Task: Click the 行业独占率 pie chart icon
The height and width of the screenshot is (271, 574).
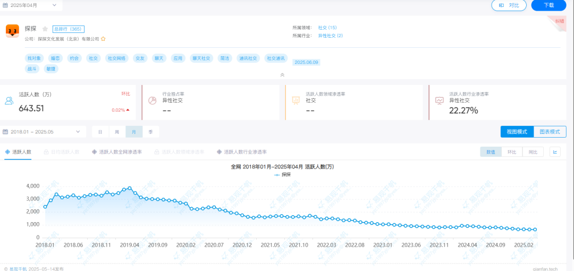Action: click(x=152, y=100)
